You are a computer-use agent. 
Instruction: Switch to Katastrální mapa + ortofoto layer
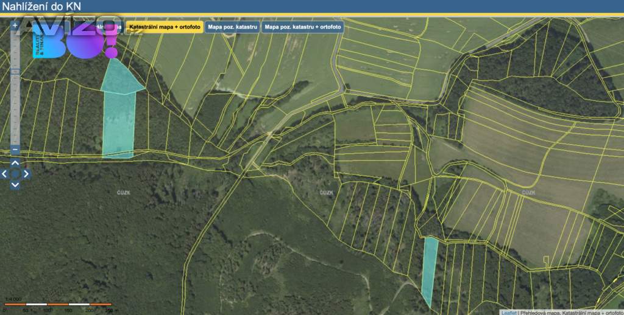pos(165,27)
